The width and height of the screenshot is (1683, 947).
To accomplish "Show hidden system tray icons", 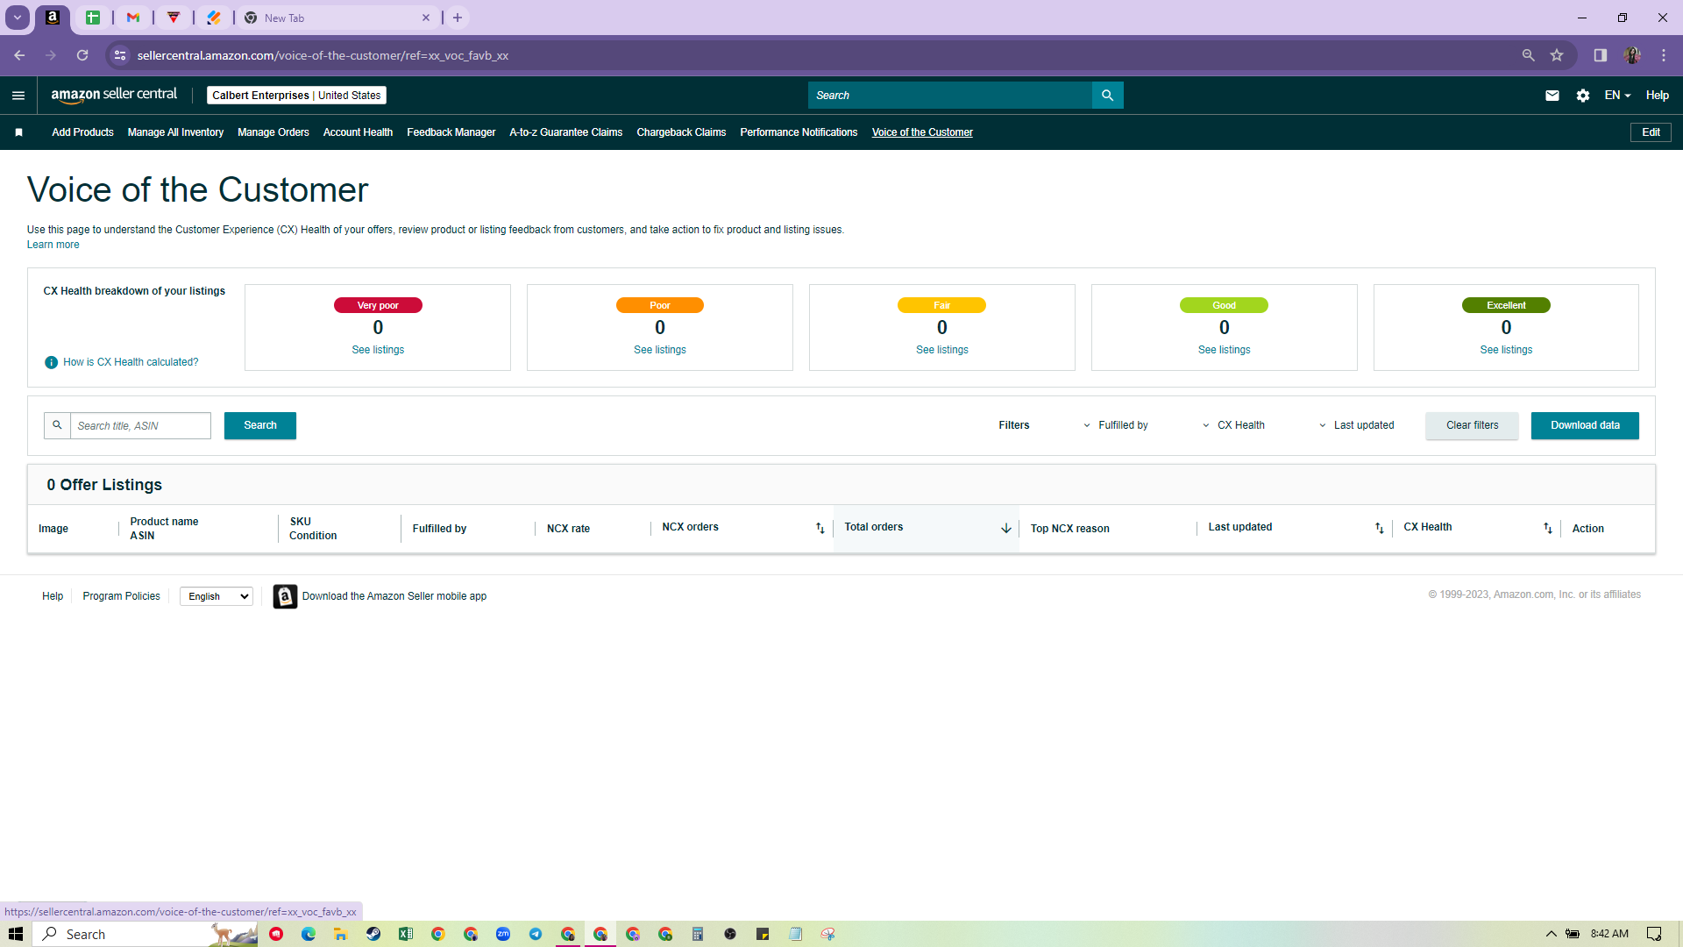I will click(x=1551, y=934).
